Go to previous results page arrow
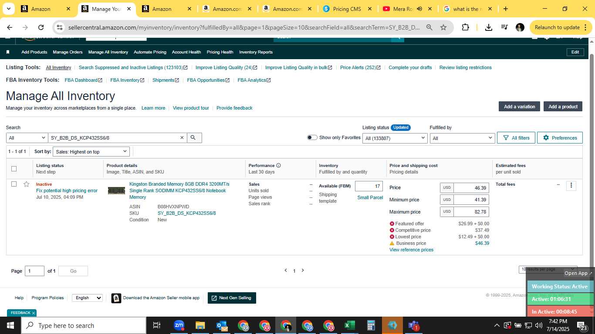This screenshot has height=334, width=595. (286, 271)
